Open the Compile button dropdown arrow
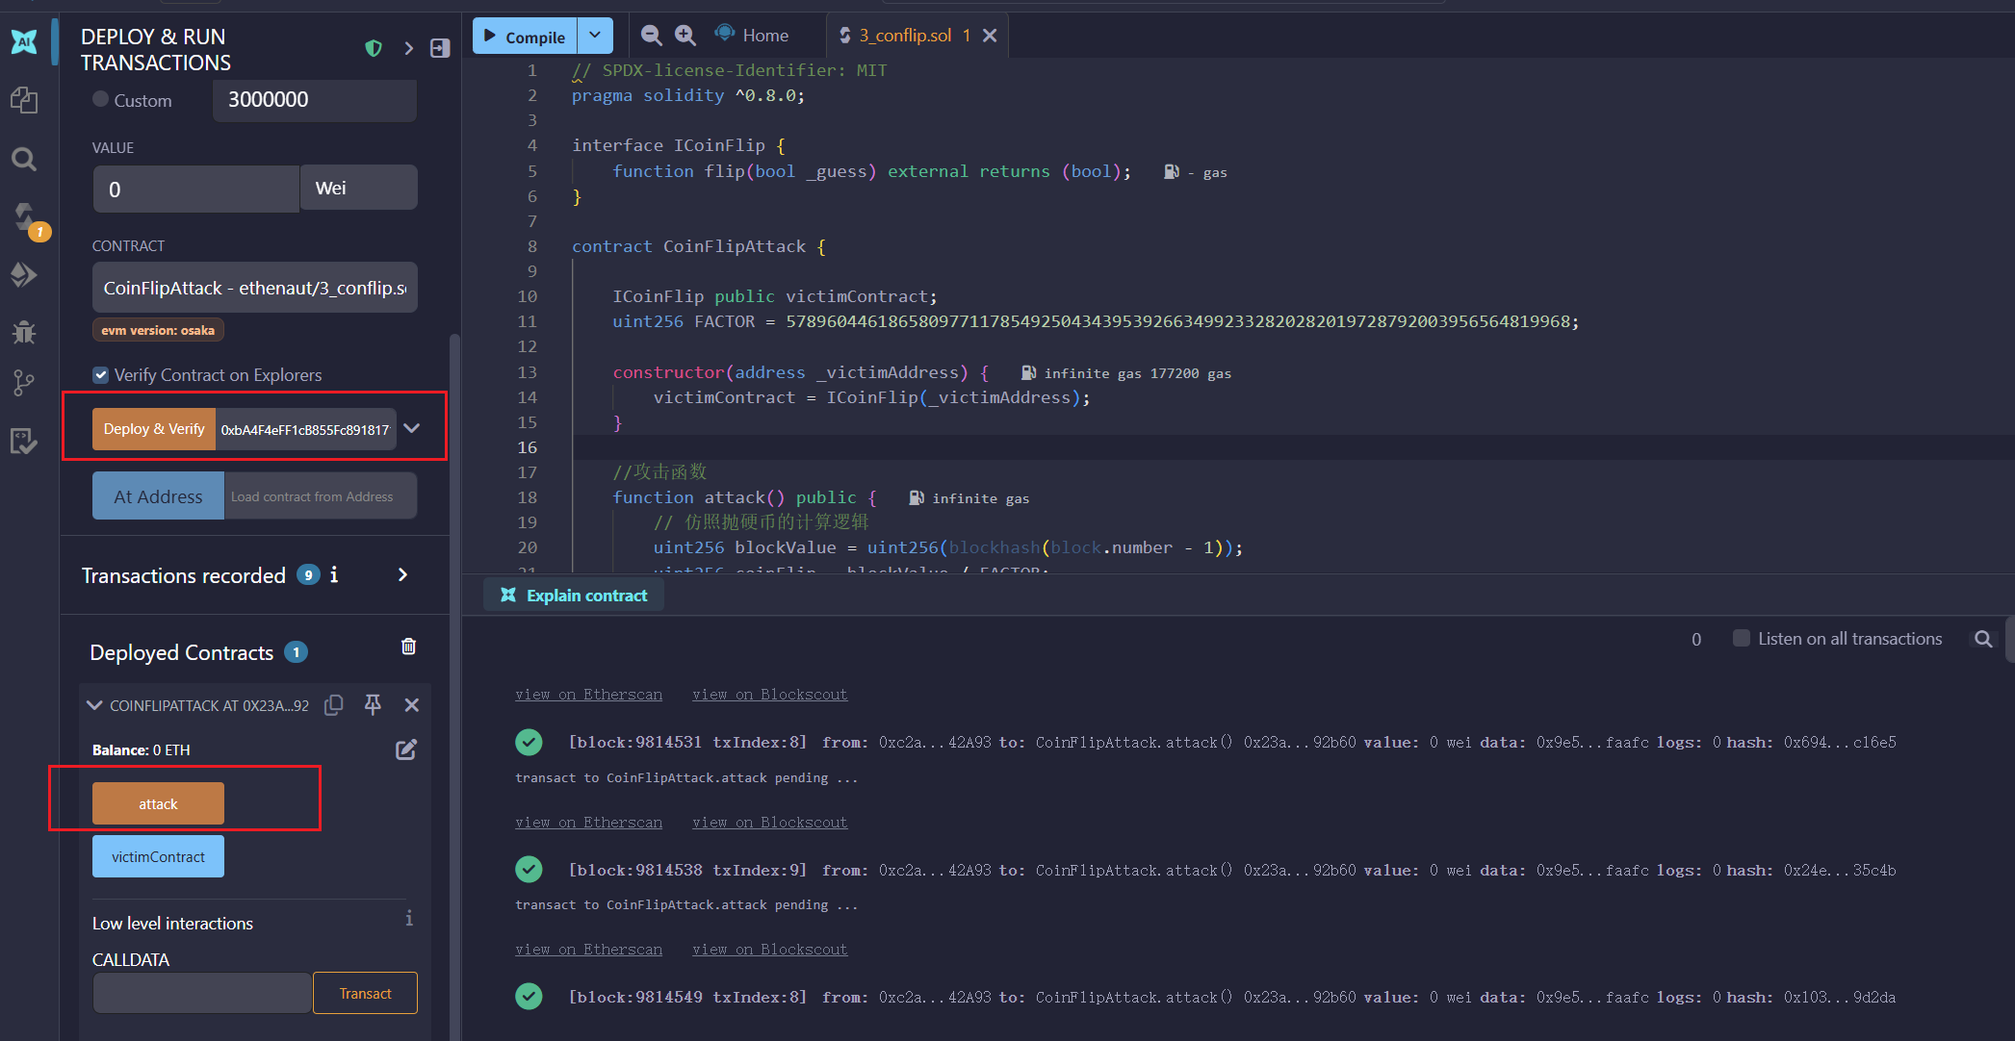2015x1041 pixels. pyautogui.click(x=595, y=36)
